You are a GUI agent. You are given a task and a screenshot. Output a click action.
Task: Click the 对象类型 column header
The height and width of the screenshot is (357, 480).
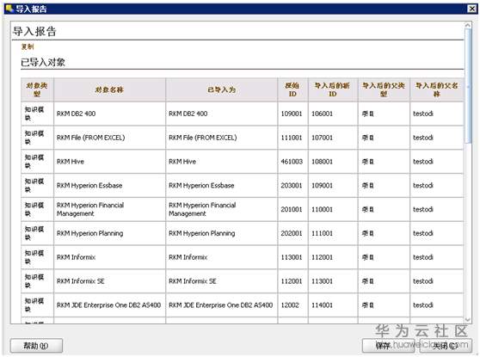click(x=37, y=89)
